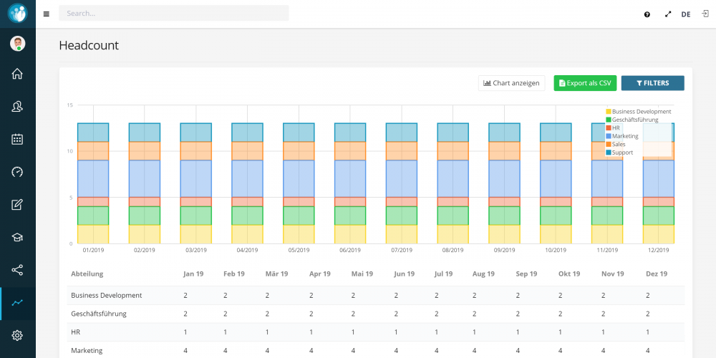
Task: Open the home dashboard icon in sidebar
Action: point(17,74)
